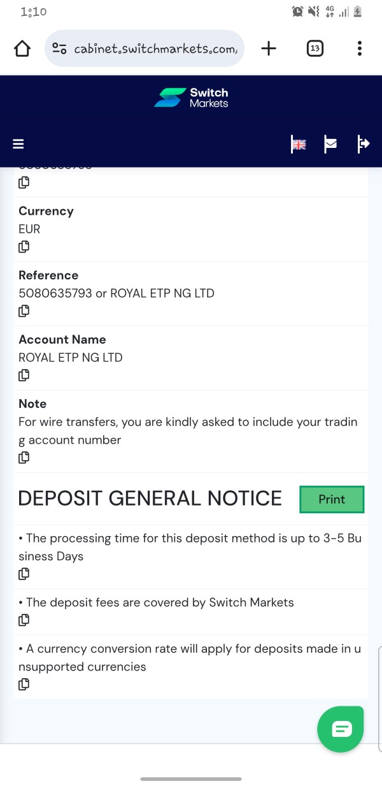Copy the Reference number value
This screenshot has height=786, width=382.
24,311
